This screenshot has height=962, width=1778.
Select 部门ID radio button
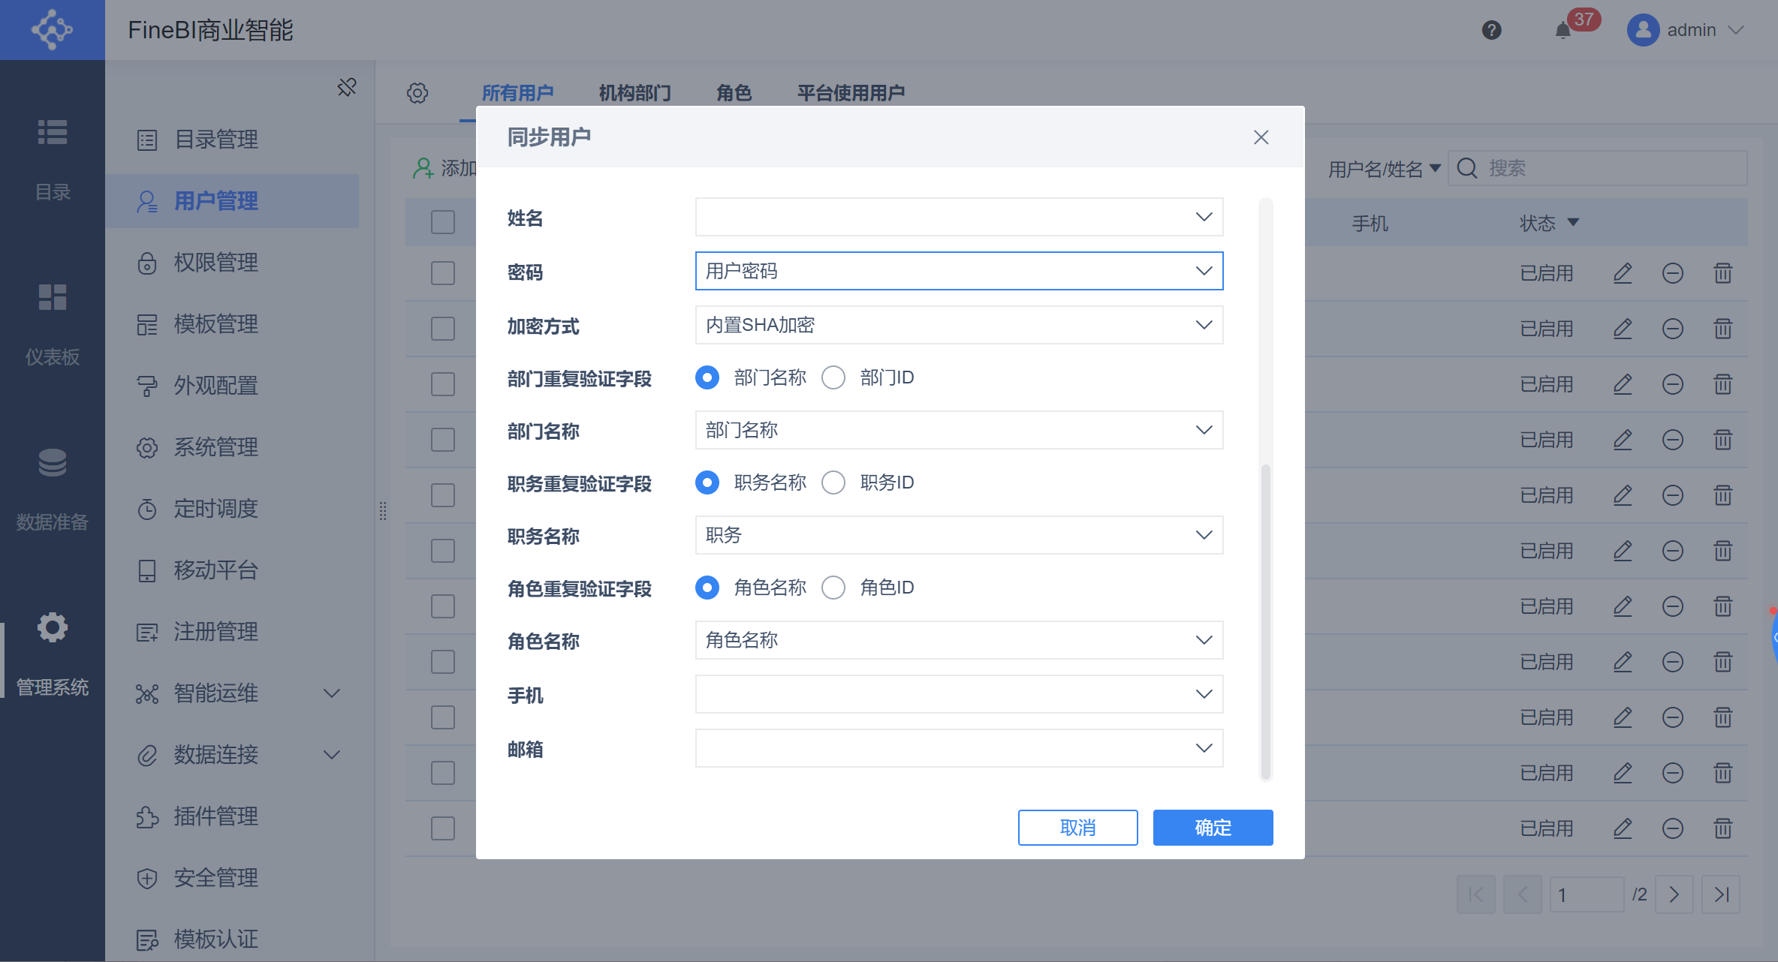click(x=833, y=377)
